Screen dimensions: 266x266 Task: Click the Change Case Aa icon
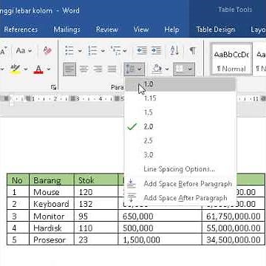[21, 51]
